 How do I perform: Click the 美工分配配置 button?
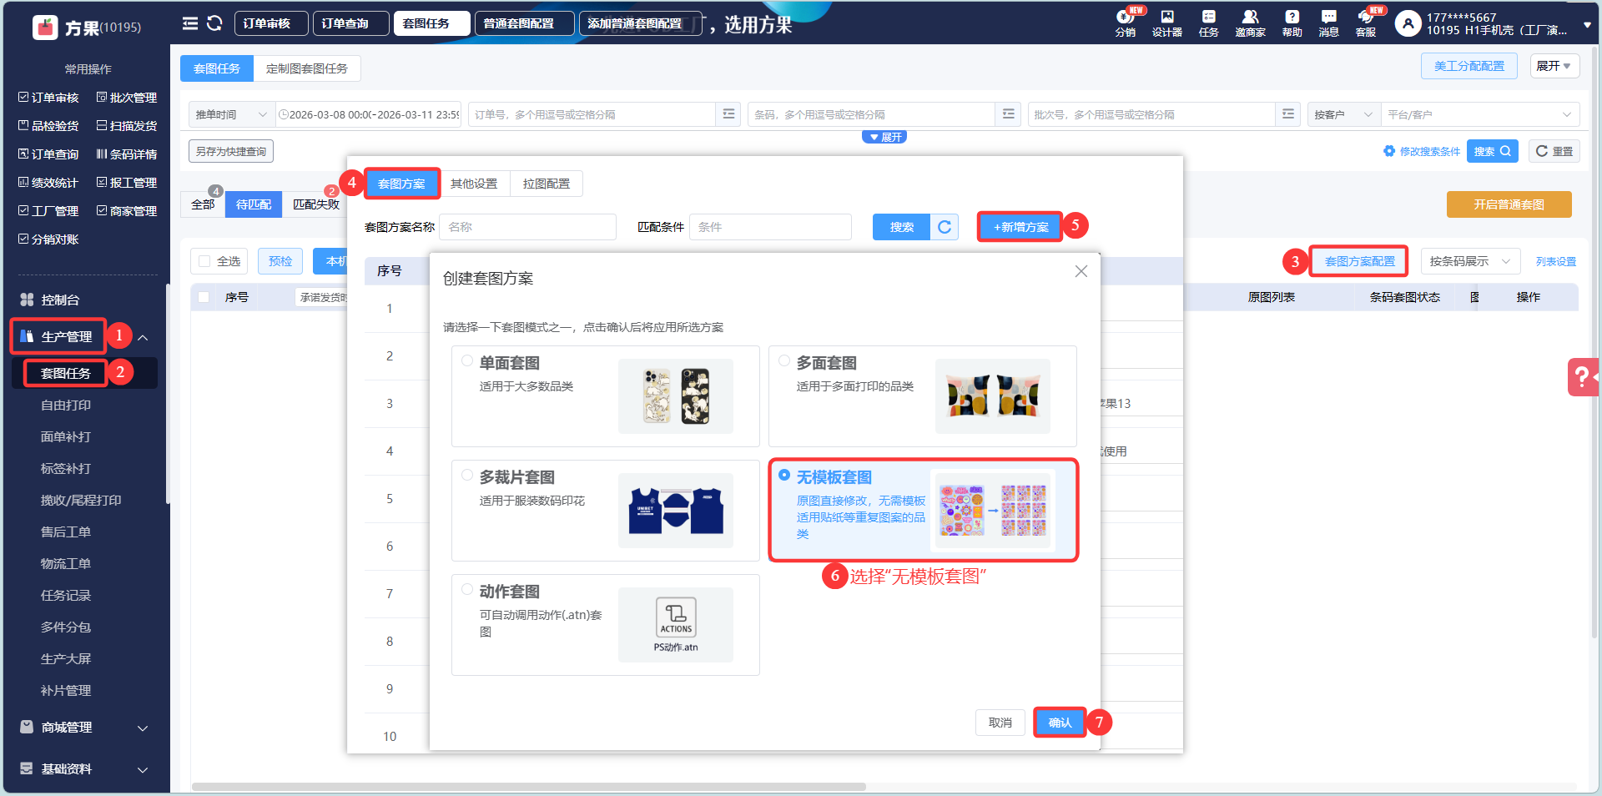1469,66
